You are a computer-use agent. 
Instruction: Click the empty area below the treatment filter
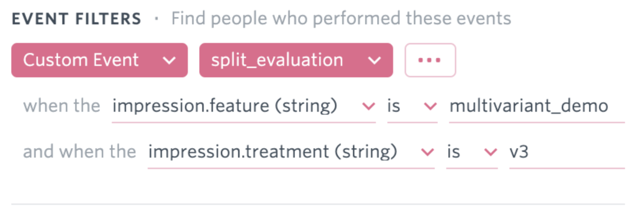coord(318,187)
